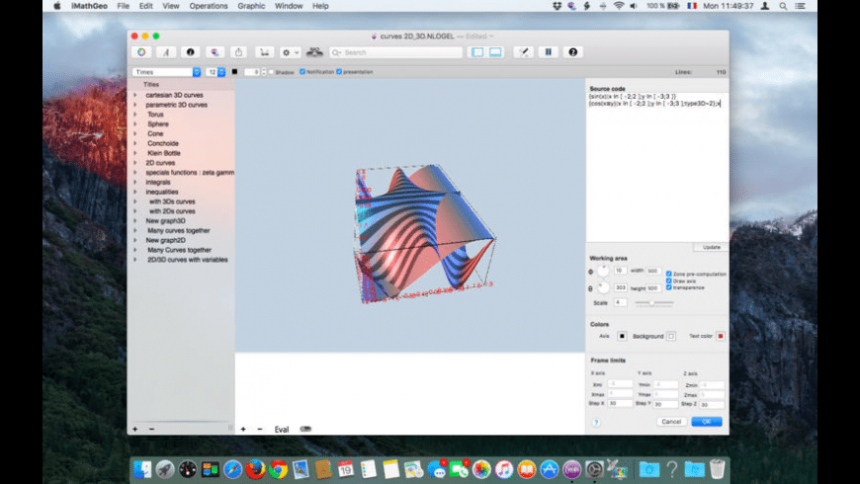Viewport: 860px width, 484px height.
Task: Open the Times font dropdown
Action: (166, 72)
